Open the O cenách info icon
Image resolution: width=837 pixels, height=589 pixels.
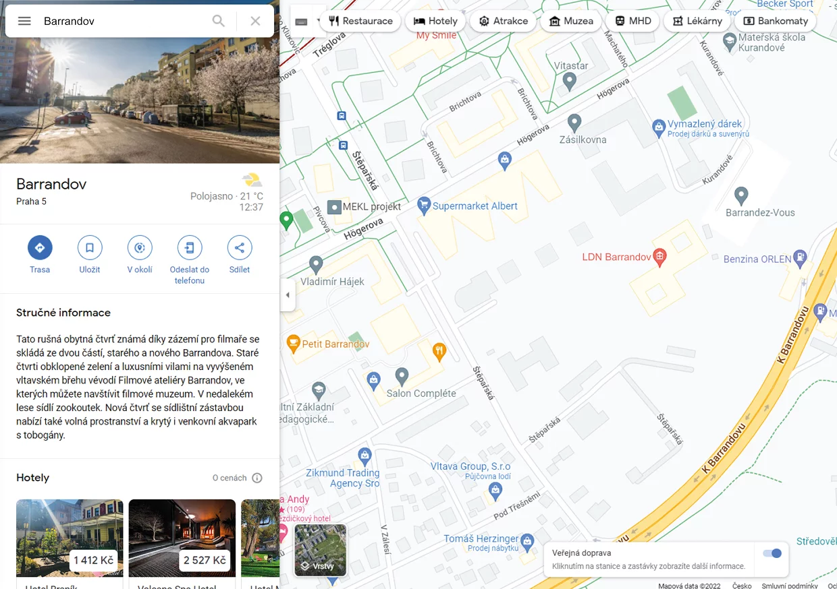tap(257, 478)
